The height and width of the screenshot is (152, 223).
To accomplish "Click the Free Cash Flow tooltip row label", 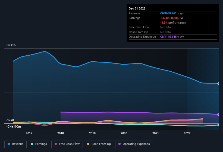I will click(139, 27).
